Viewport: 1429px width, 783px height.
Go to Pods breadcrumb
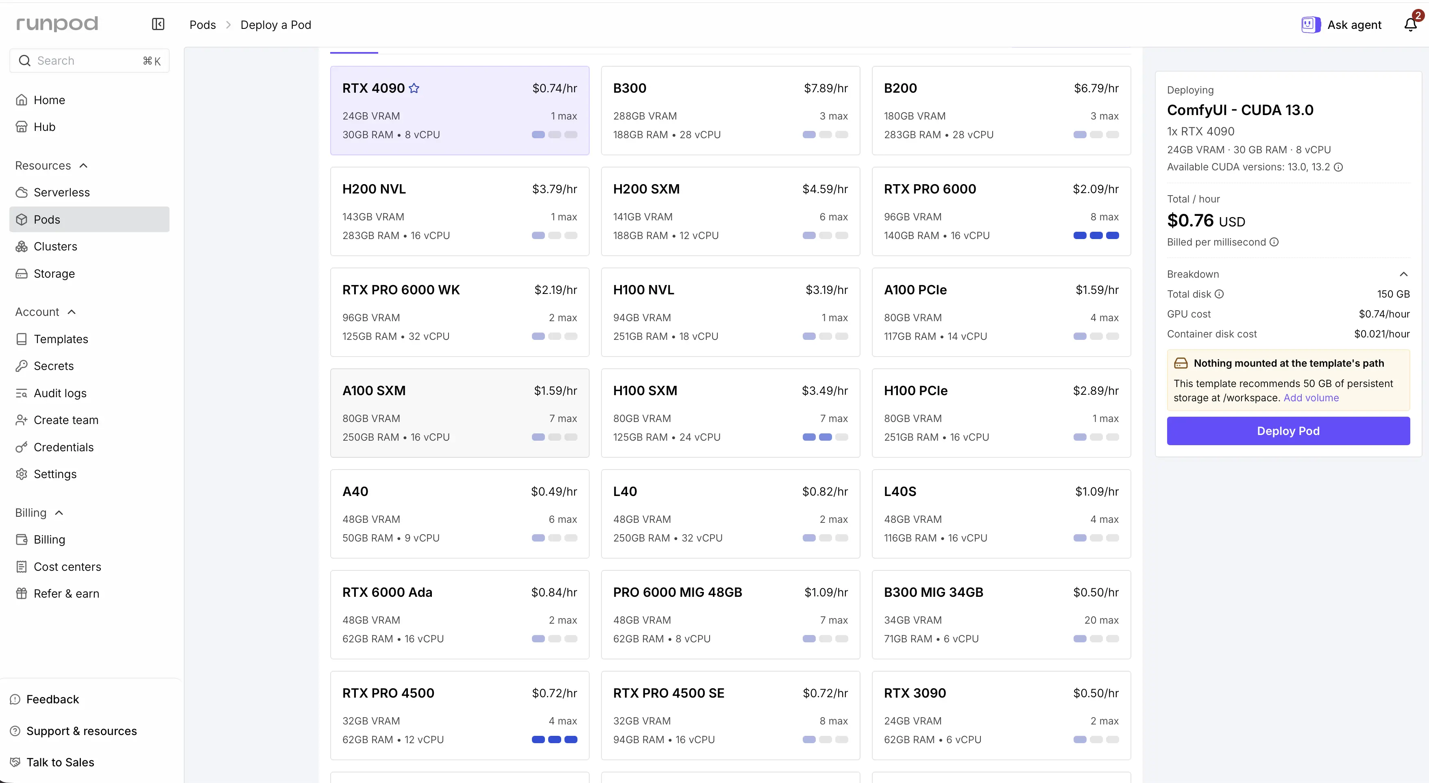click(203, 24)
